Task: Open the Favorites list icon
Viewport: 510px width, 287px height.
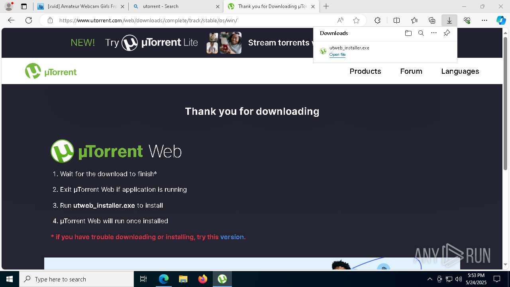Action: coord(414,20)
